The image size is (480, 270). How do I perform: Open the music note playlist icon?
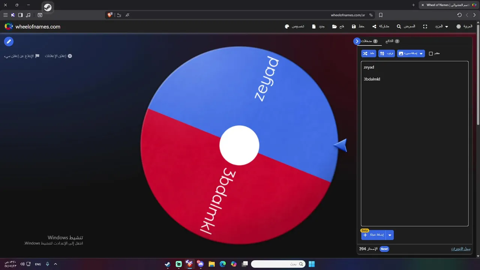[28, 15]
